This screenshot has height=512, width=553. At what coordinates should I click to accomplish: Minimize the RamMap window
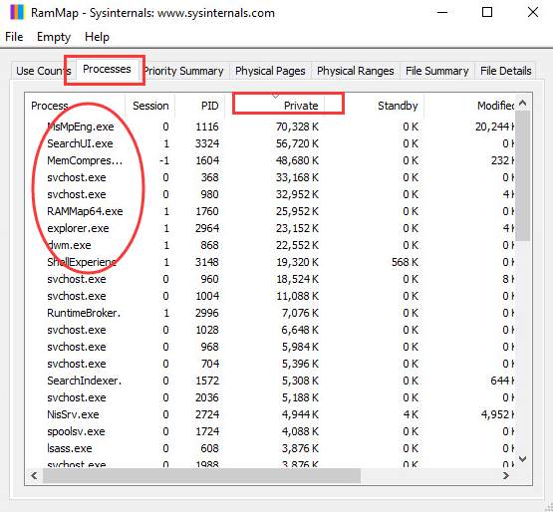[x=442, y=12]
